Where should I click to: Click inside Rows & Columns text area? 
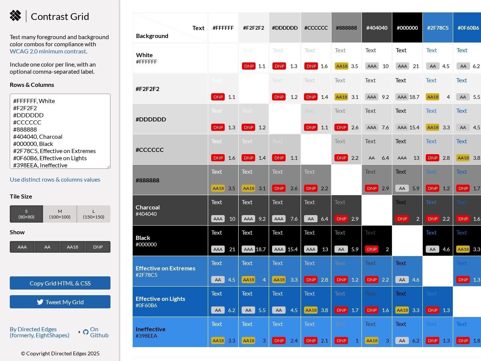coord(60,131)
